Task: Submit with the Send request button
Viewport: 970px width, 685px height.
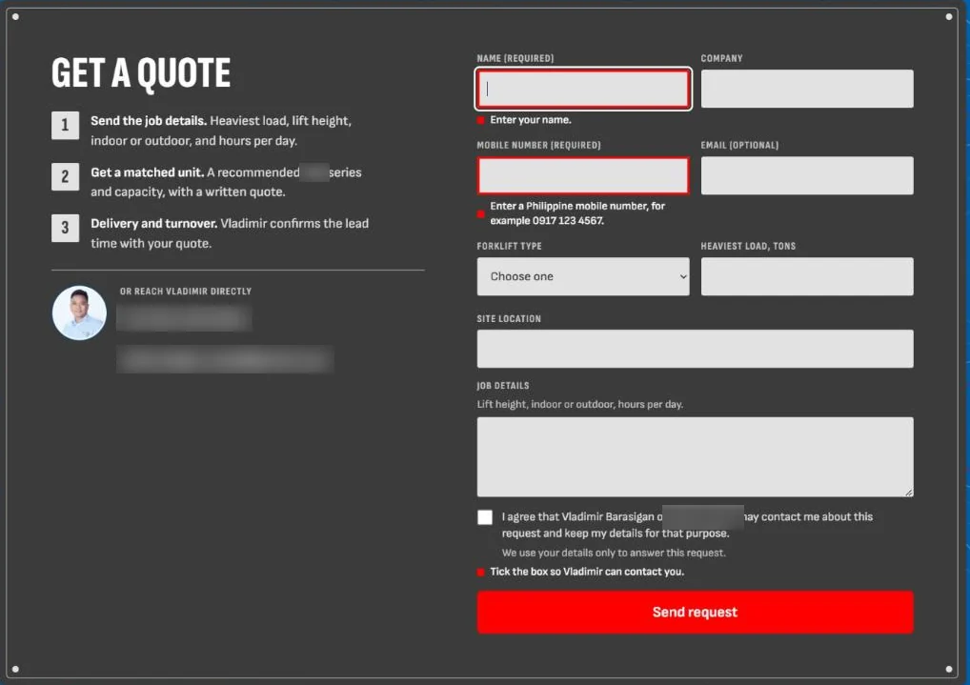Action: (695, 612)
